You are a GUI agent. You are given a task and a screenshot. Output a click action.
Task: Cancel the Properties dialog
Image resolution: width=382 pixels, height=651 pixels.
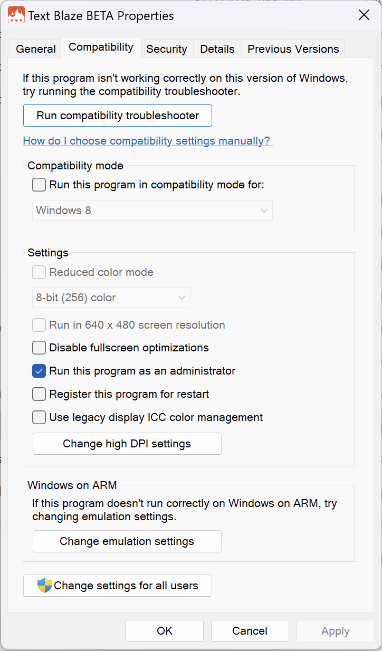pos(250,631)
